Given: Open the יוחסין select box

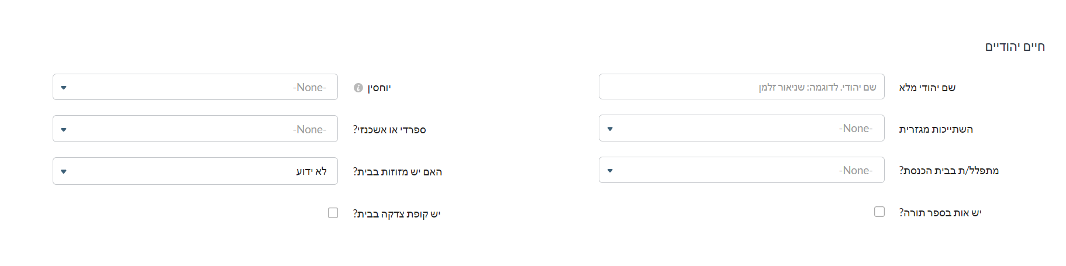Looking at the screenshot, I should pos(195,87).
